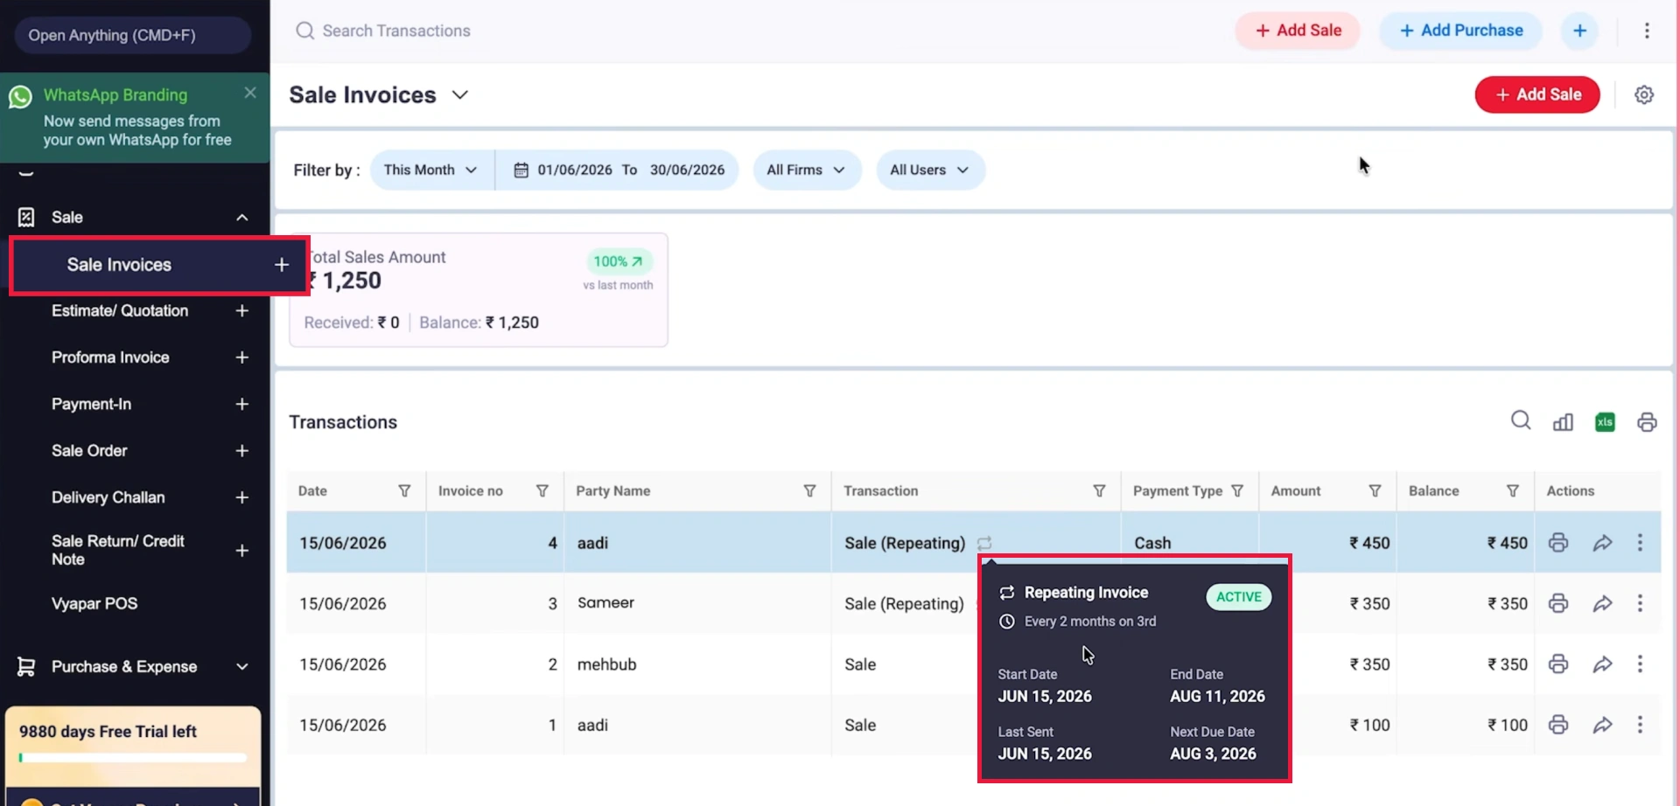
Task: Click the Open Anything search box
Action: 133,35
